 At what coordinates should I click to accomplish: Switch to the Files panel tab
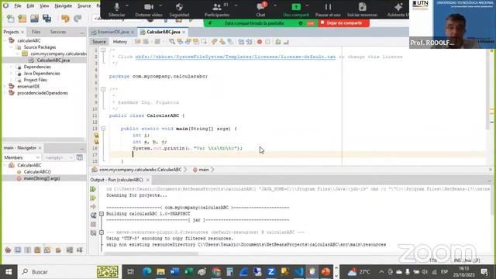tap(36, 32)
